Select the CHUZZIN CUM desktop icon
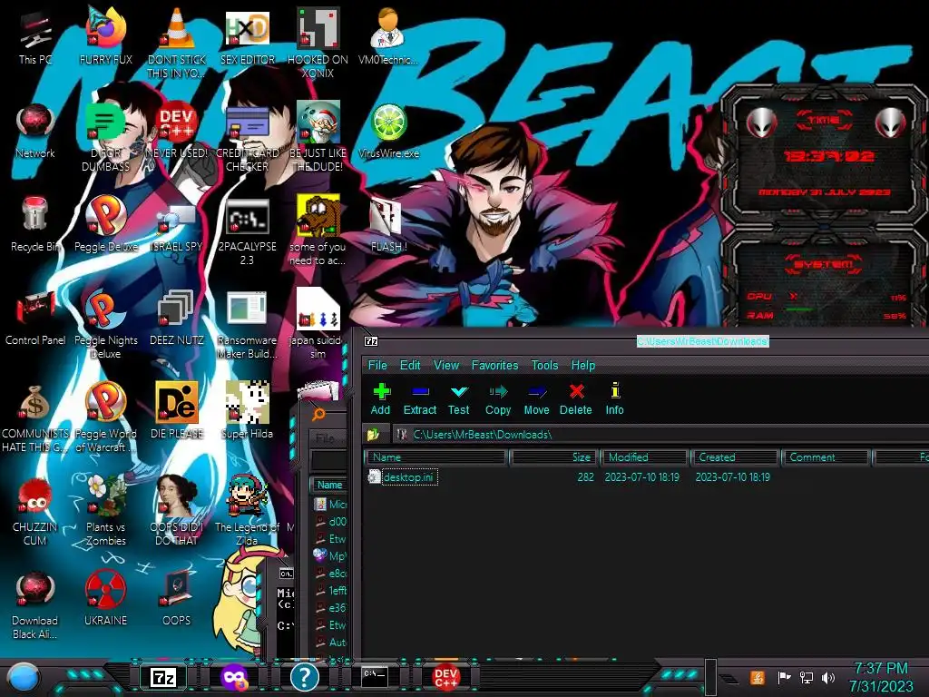929x697 pixels. coord(35,512)
